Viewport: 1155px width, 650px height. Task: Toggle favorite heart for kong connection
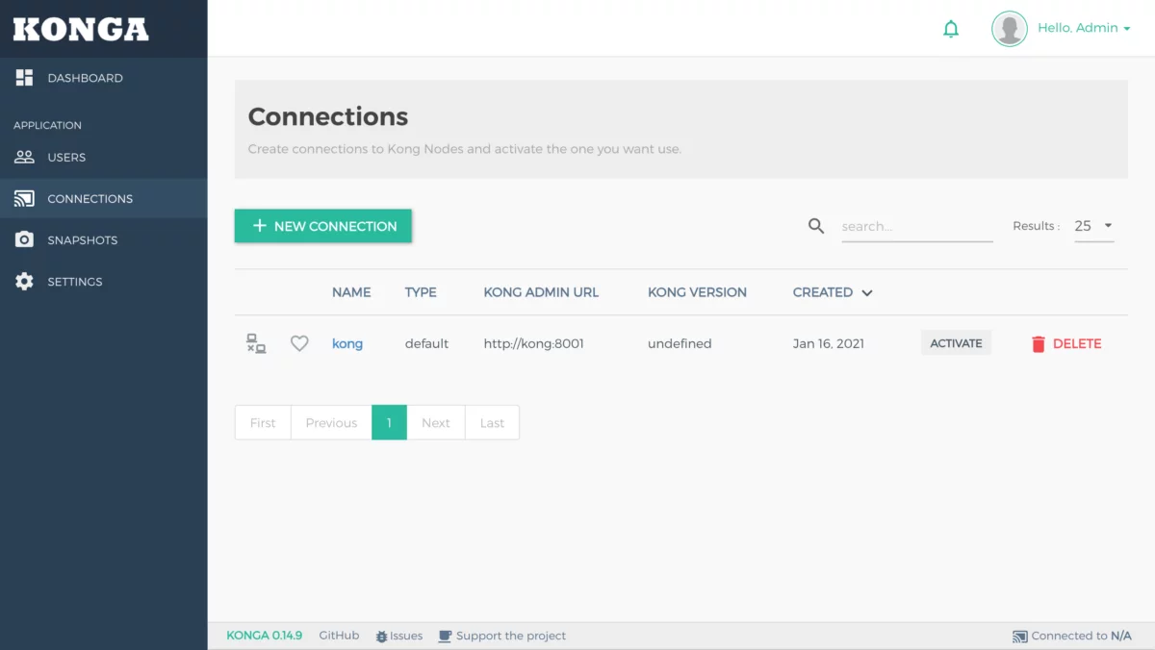299,343
